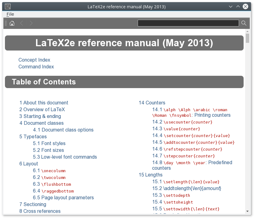Navigate forward with the right arrow

point(31,23)
